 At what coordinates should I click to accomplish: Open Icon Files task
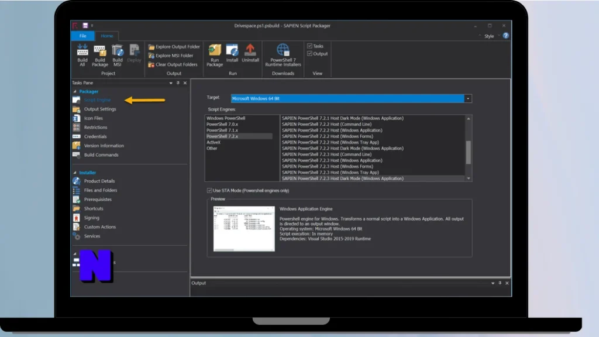(x=93, y=118)
